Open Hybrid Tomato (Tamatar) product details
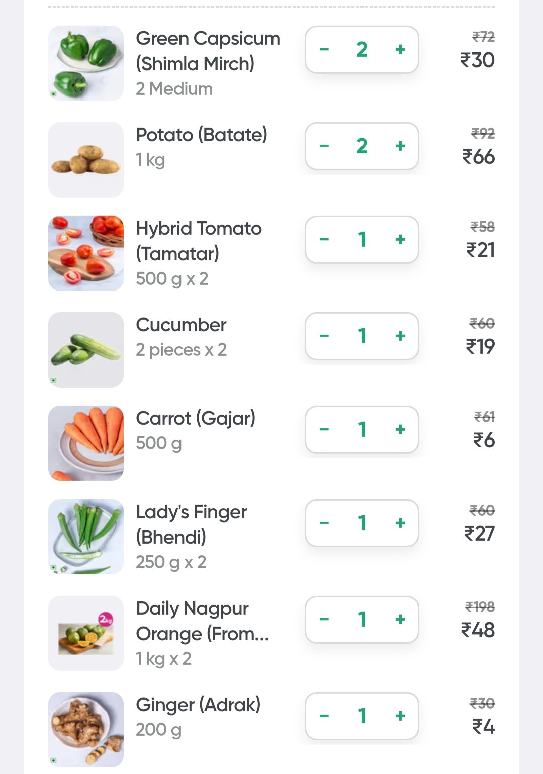The height and width of the screenshot is (774, 543). coord(199,241)
